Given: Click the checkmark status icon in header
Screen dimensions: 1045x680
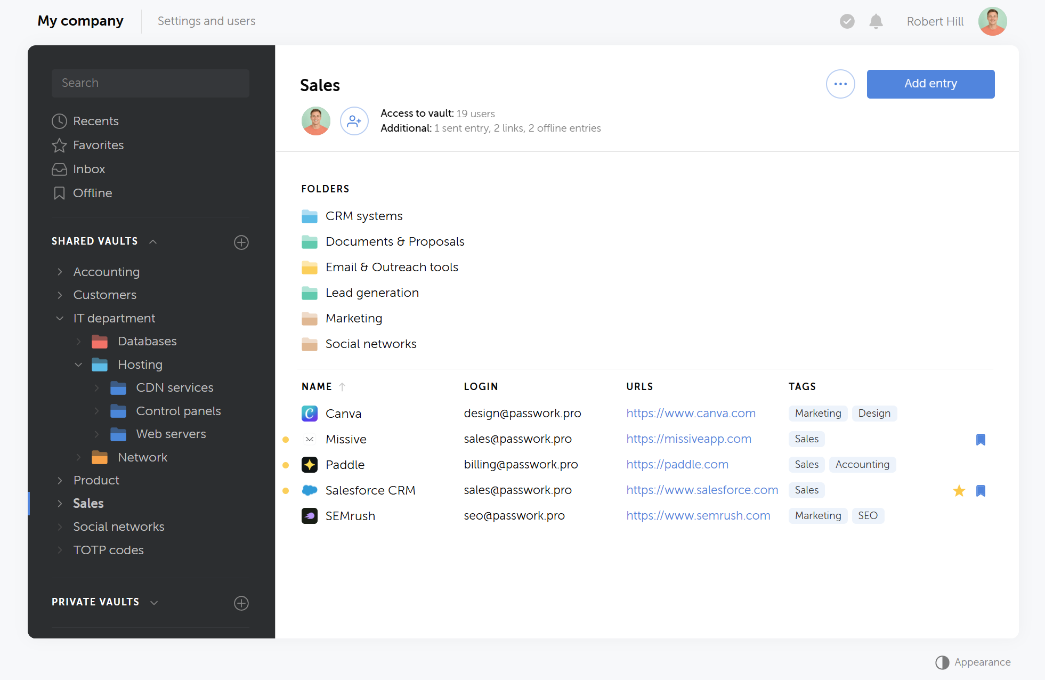Looking at the screenshot, I should point(847,21).
